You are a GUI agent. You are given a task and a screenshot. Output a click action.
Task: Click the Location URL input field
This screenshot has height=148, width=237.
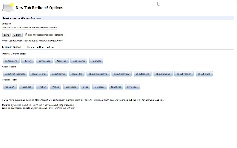30,28
